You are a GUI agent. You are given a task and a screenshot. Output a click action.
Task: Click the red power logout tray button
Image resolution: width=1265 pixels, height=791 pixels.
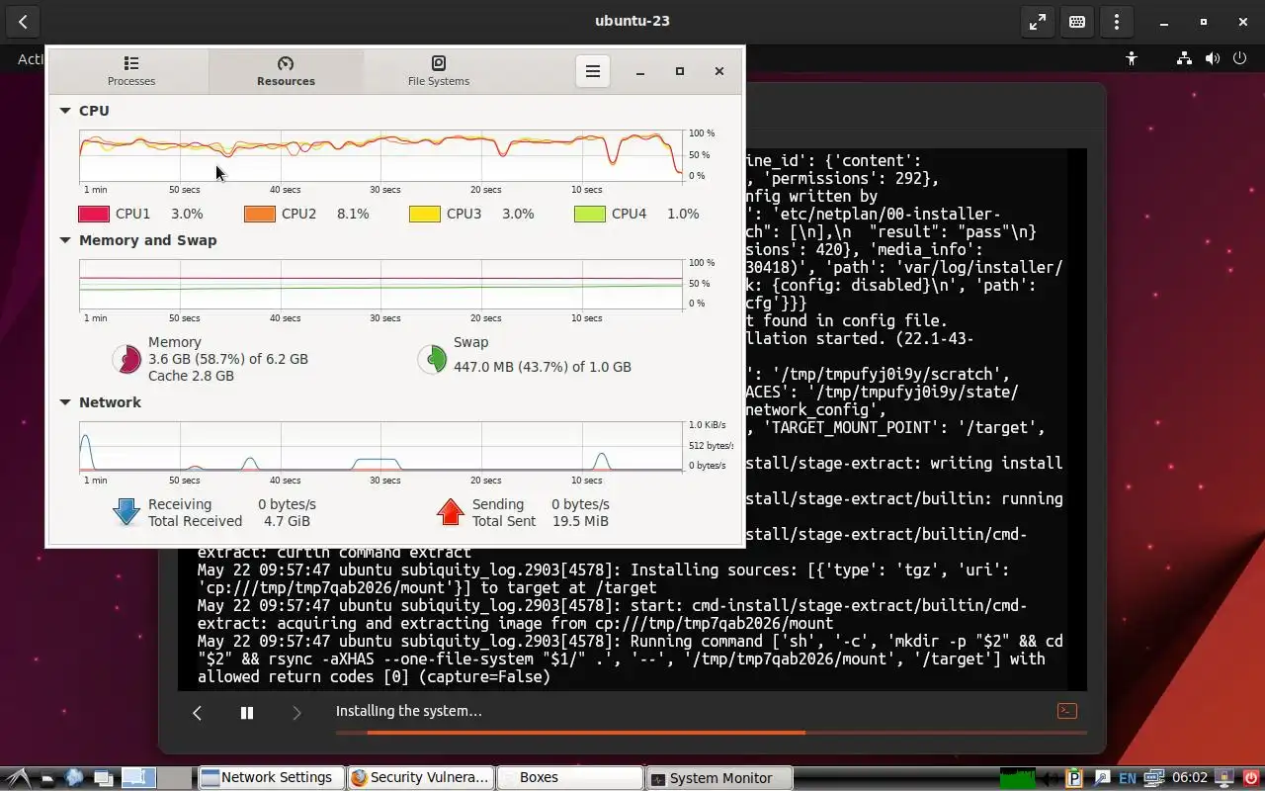click(x=1249, y=778)
